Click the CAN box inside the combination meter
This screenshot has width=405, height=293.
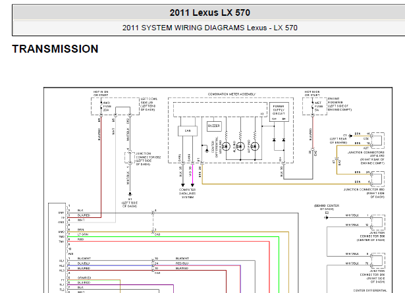coord(188,131)
